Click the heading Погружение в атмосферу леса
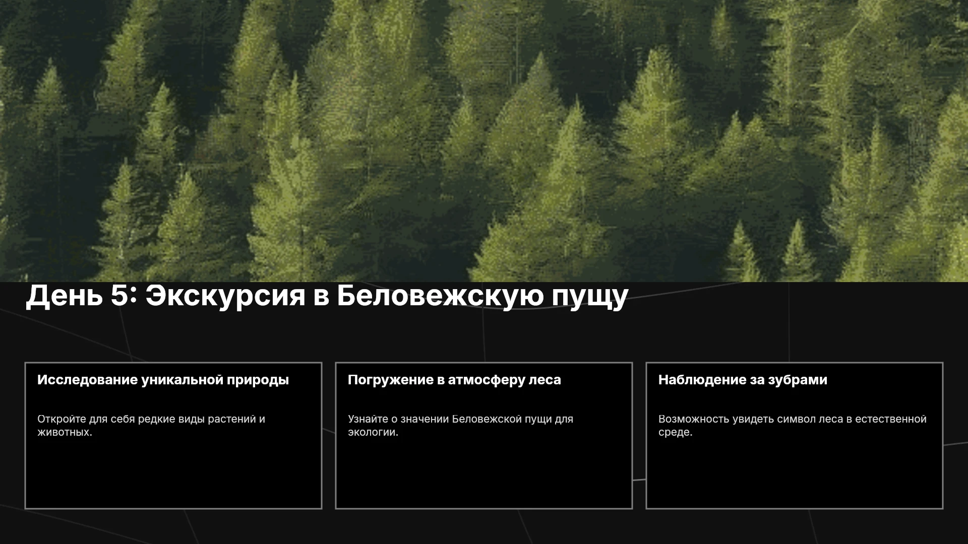 (454, 380)
